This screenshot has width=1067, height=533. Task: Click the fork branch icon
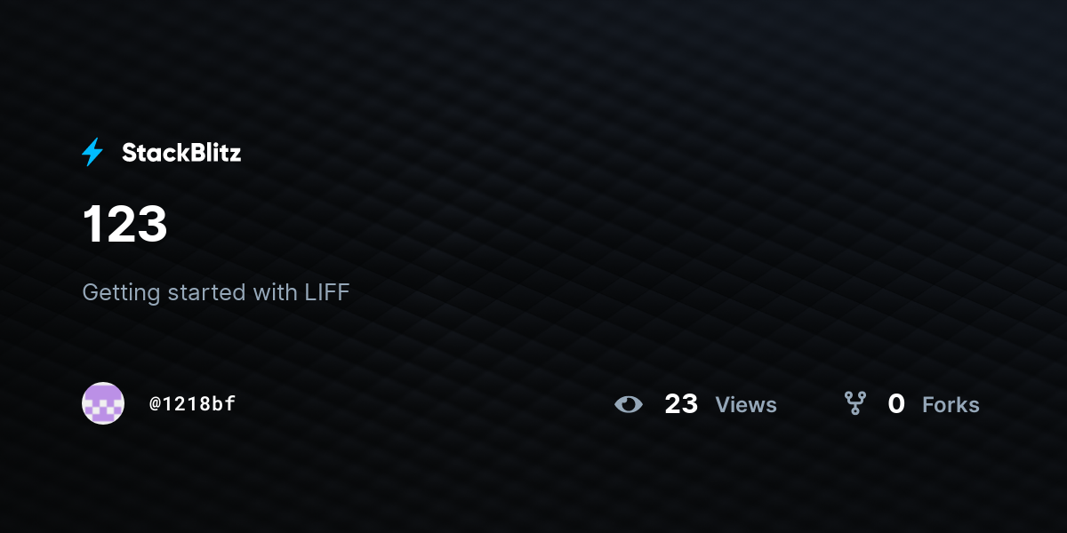point(855,404)
